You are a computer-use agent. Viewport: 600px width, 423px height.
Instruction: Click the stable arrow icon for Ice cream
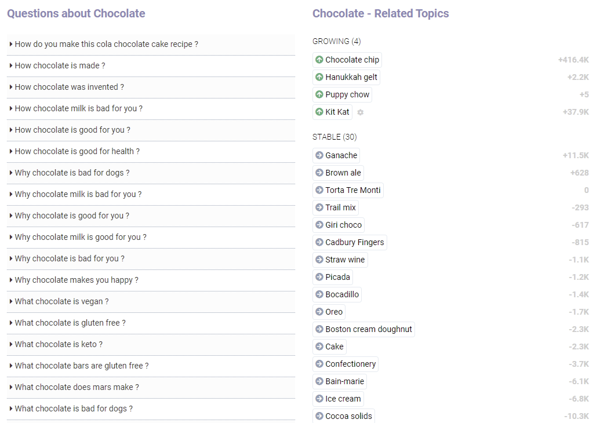pos(319,399)
